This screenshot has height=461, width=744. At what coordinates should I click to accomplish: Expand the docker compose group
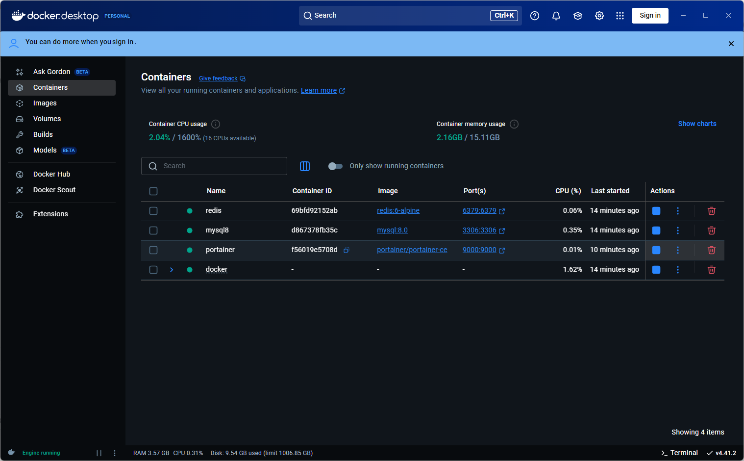[x=172, y=270]
